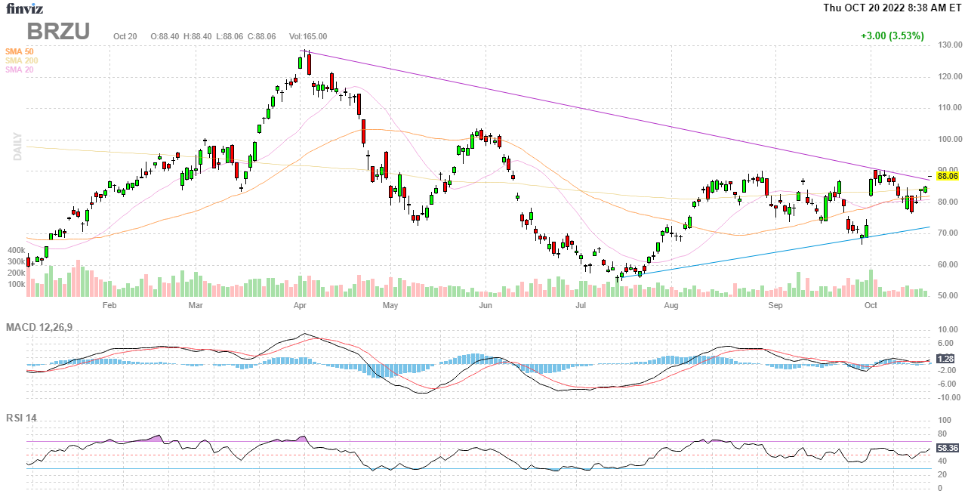Click the finviz logo
This screenshot has height=500, width=968.
[25, 8]
